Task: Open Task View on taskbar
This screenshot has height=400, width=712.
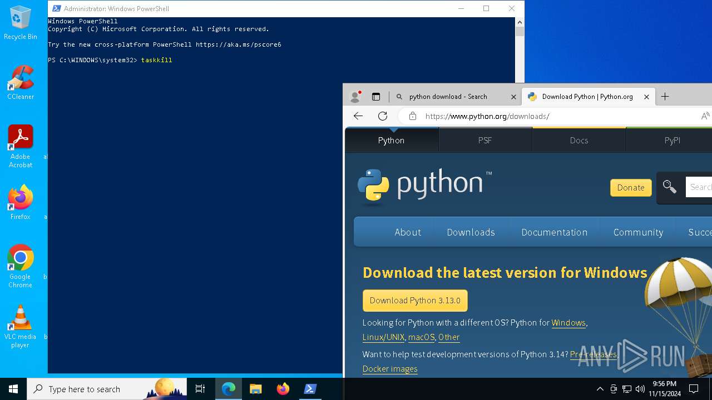Action: [200, 389]
